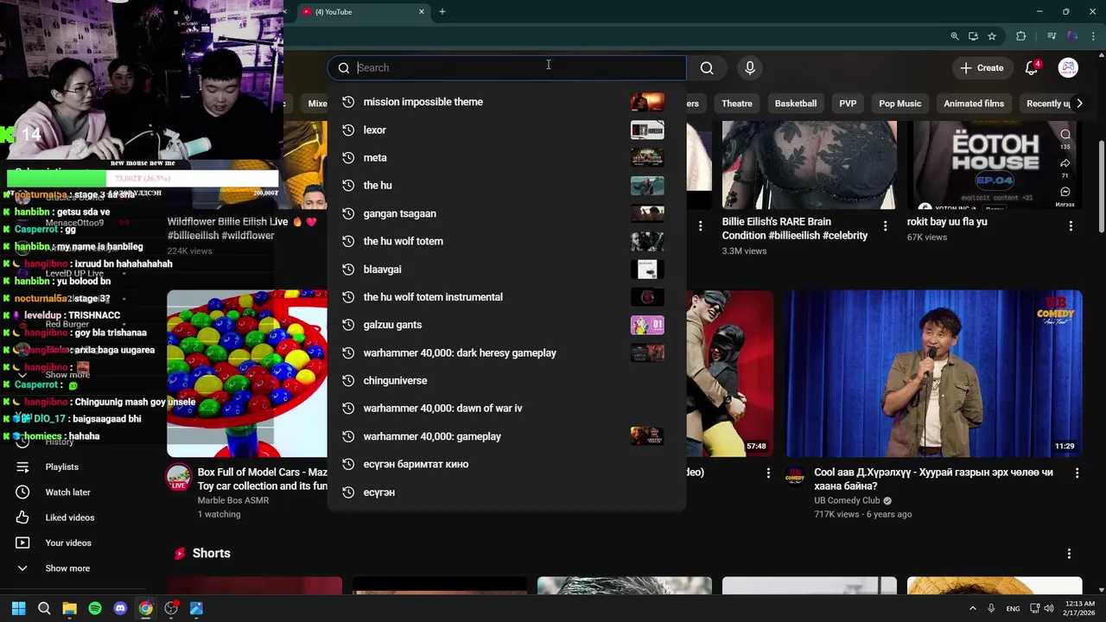
Task: Click the Chrome icon in the taskbar
Action: (x=146, y=608)
